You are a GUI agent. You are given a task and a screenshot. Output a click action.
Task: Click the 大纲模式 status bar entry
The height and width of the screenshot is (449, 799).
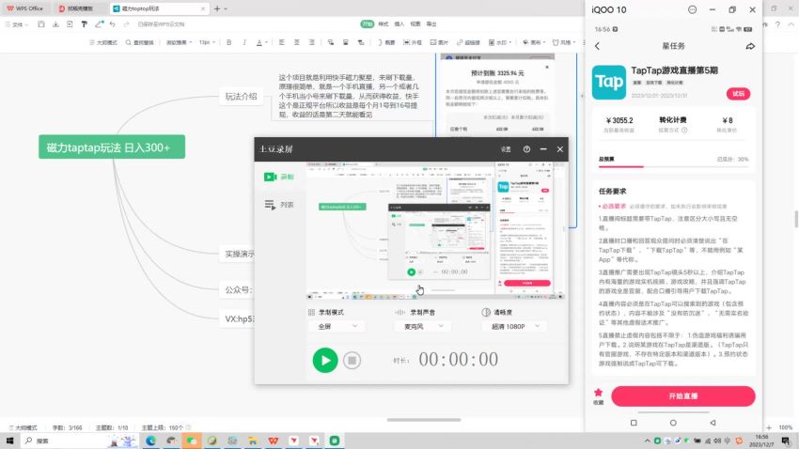click(x=23, y=427)
